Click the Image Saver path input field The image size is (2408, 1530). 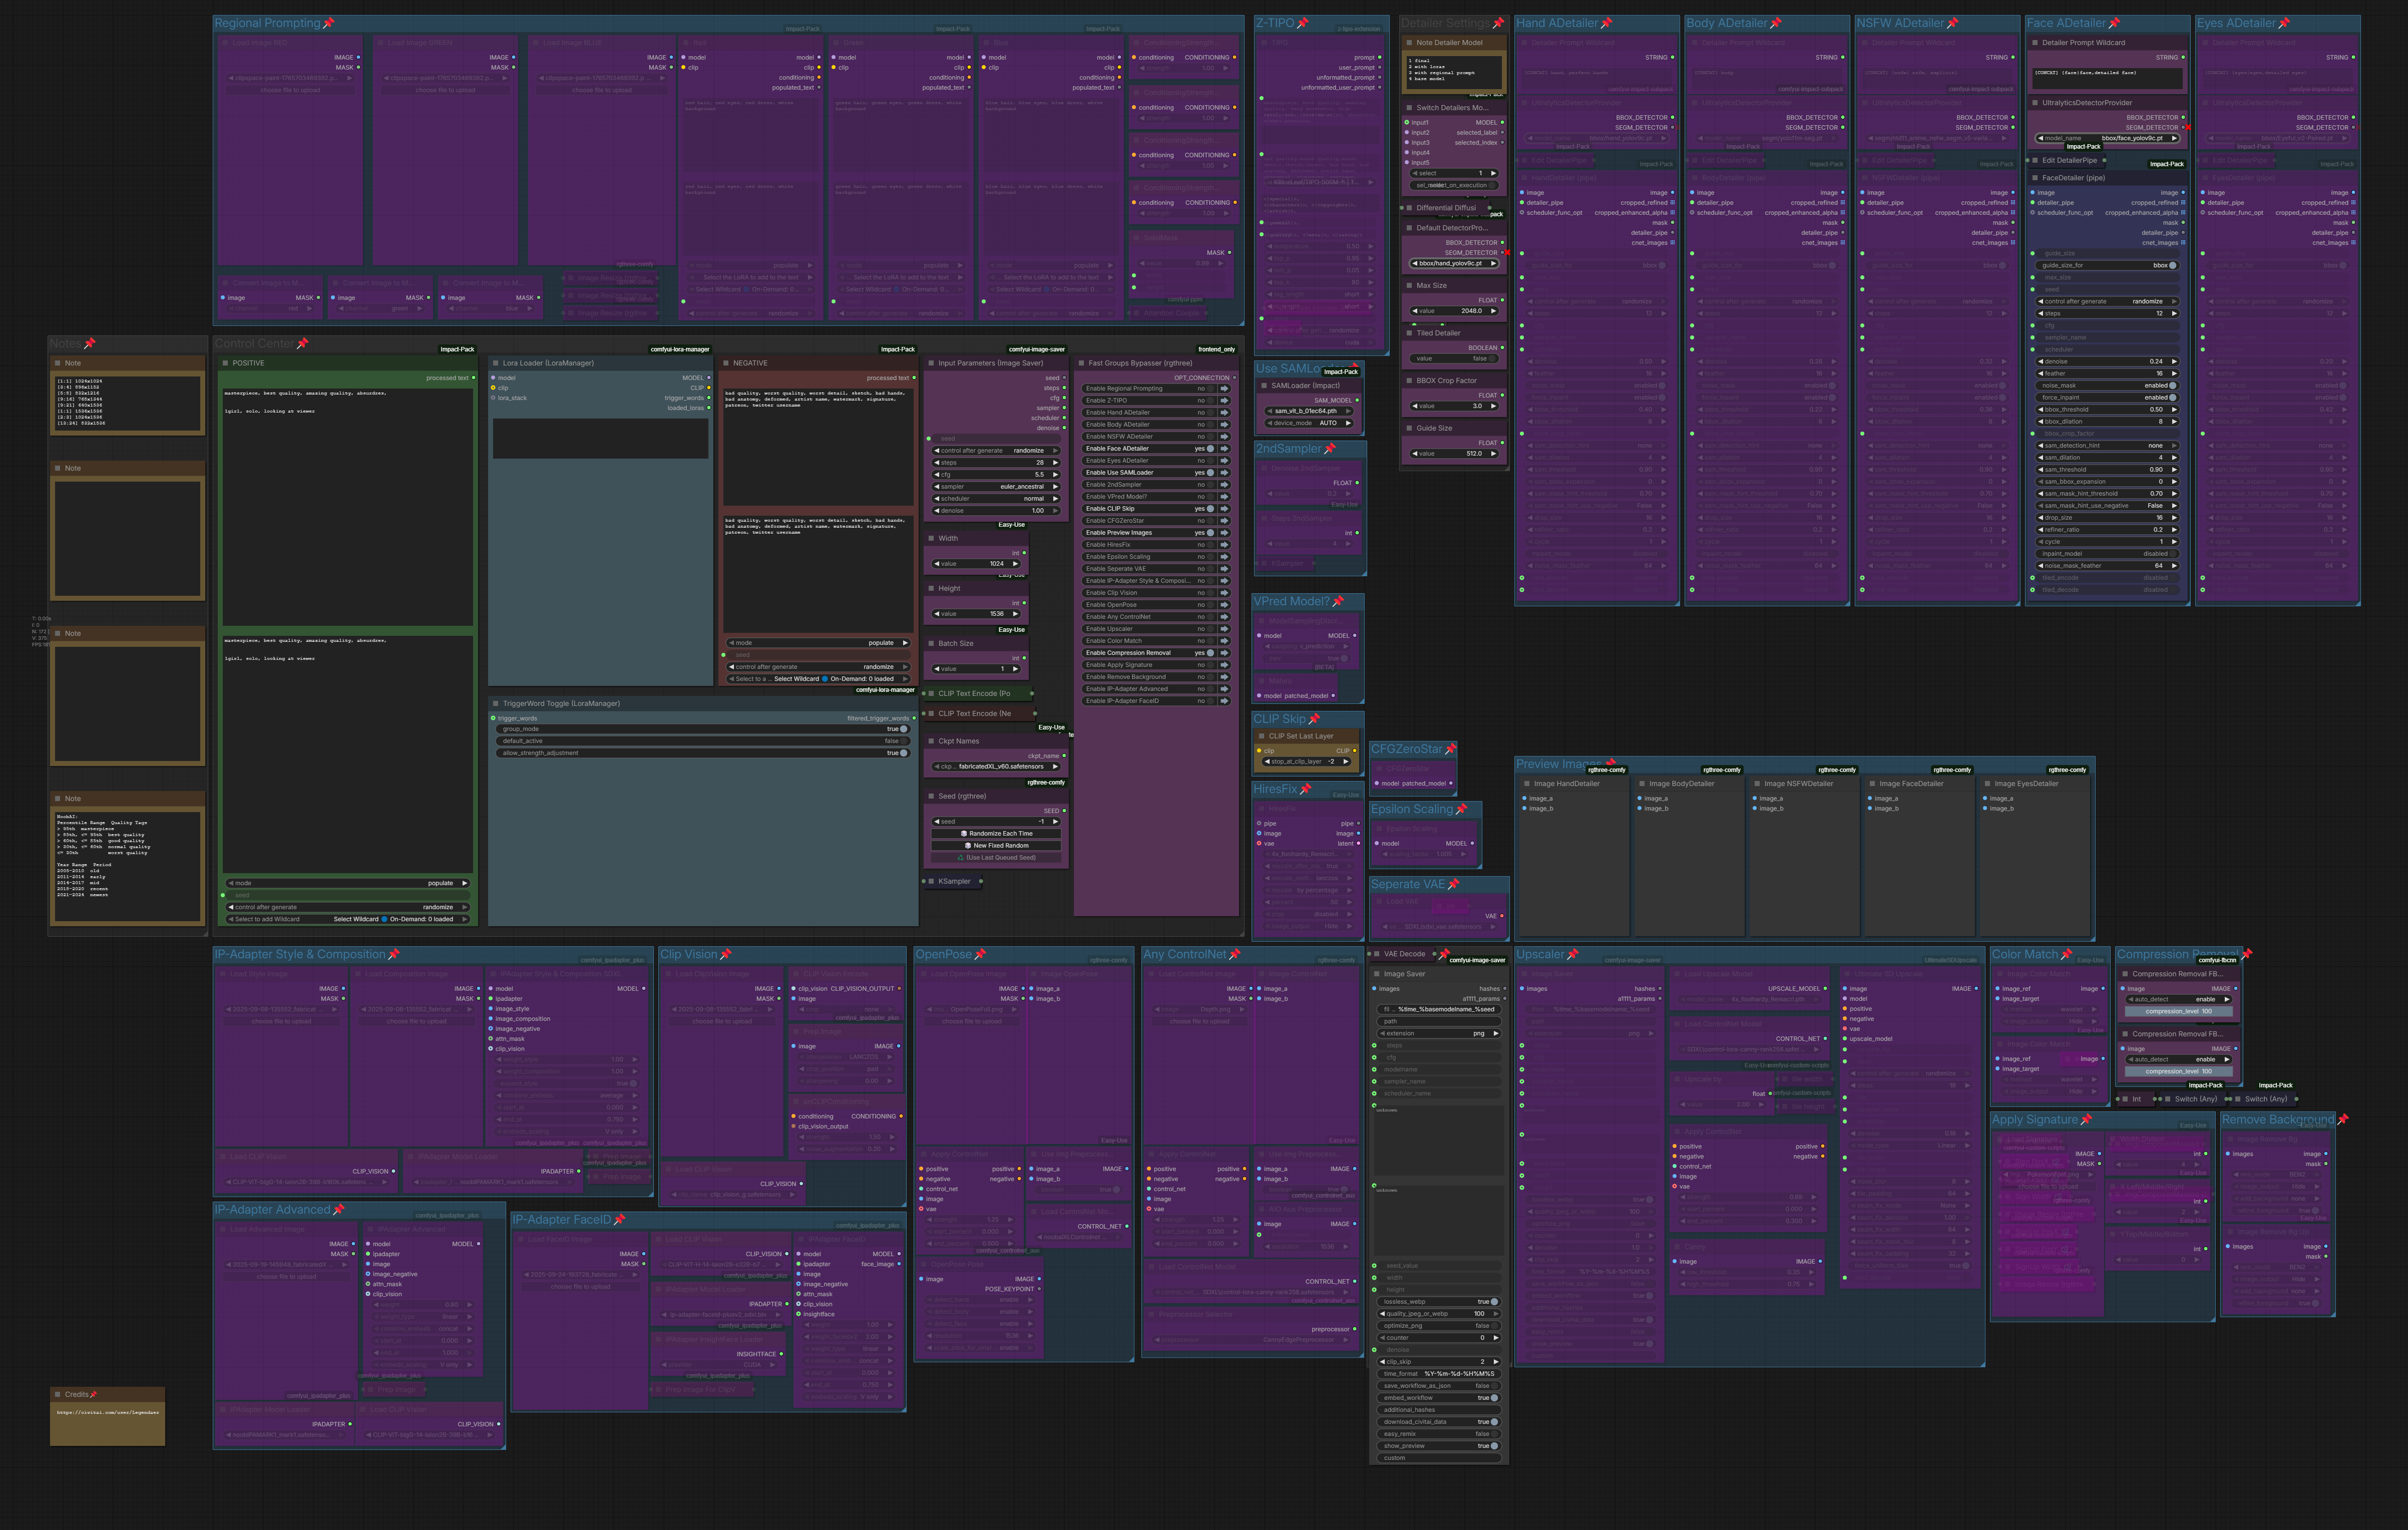(x=1439, y=1021)
